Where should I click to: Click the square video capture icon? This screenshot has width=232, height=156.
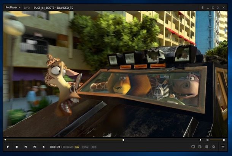tap(207, 147)
